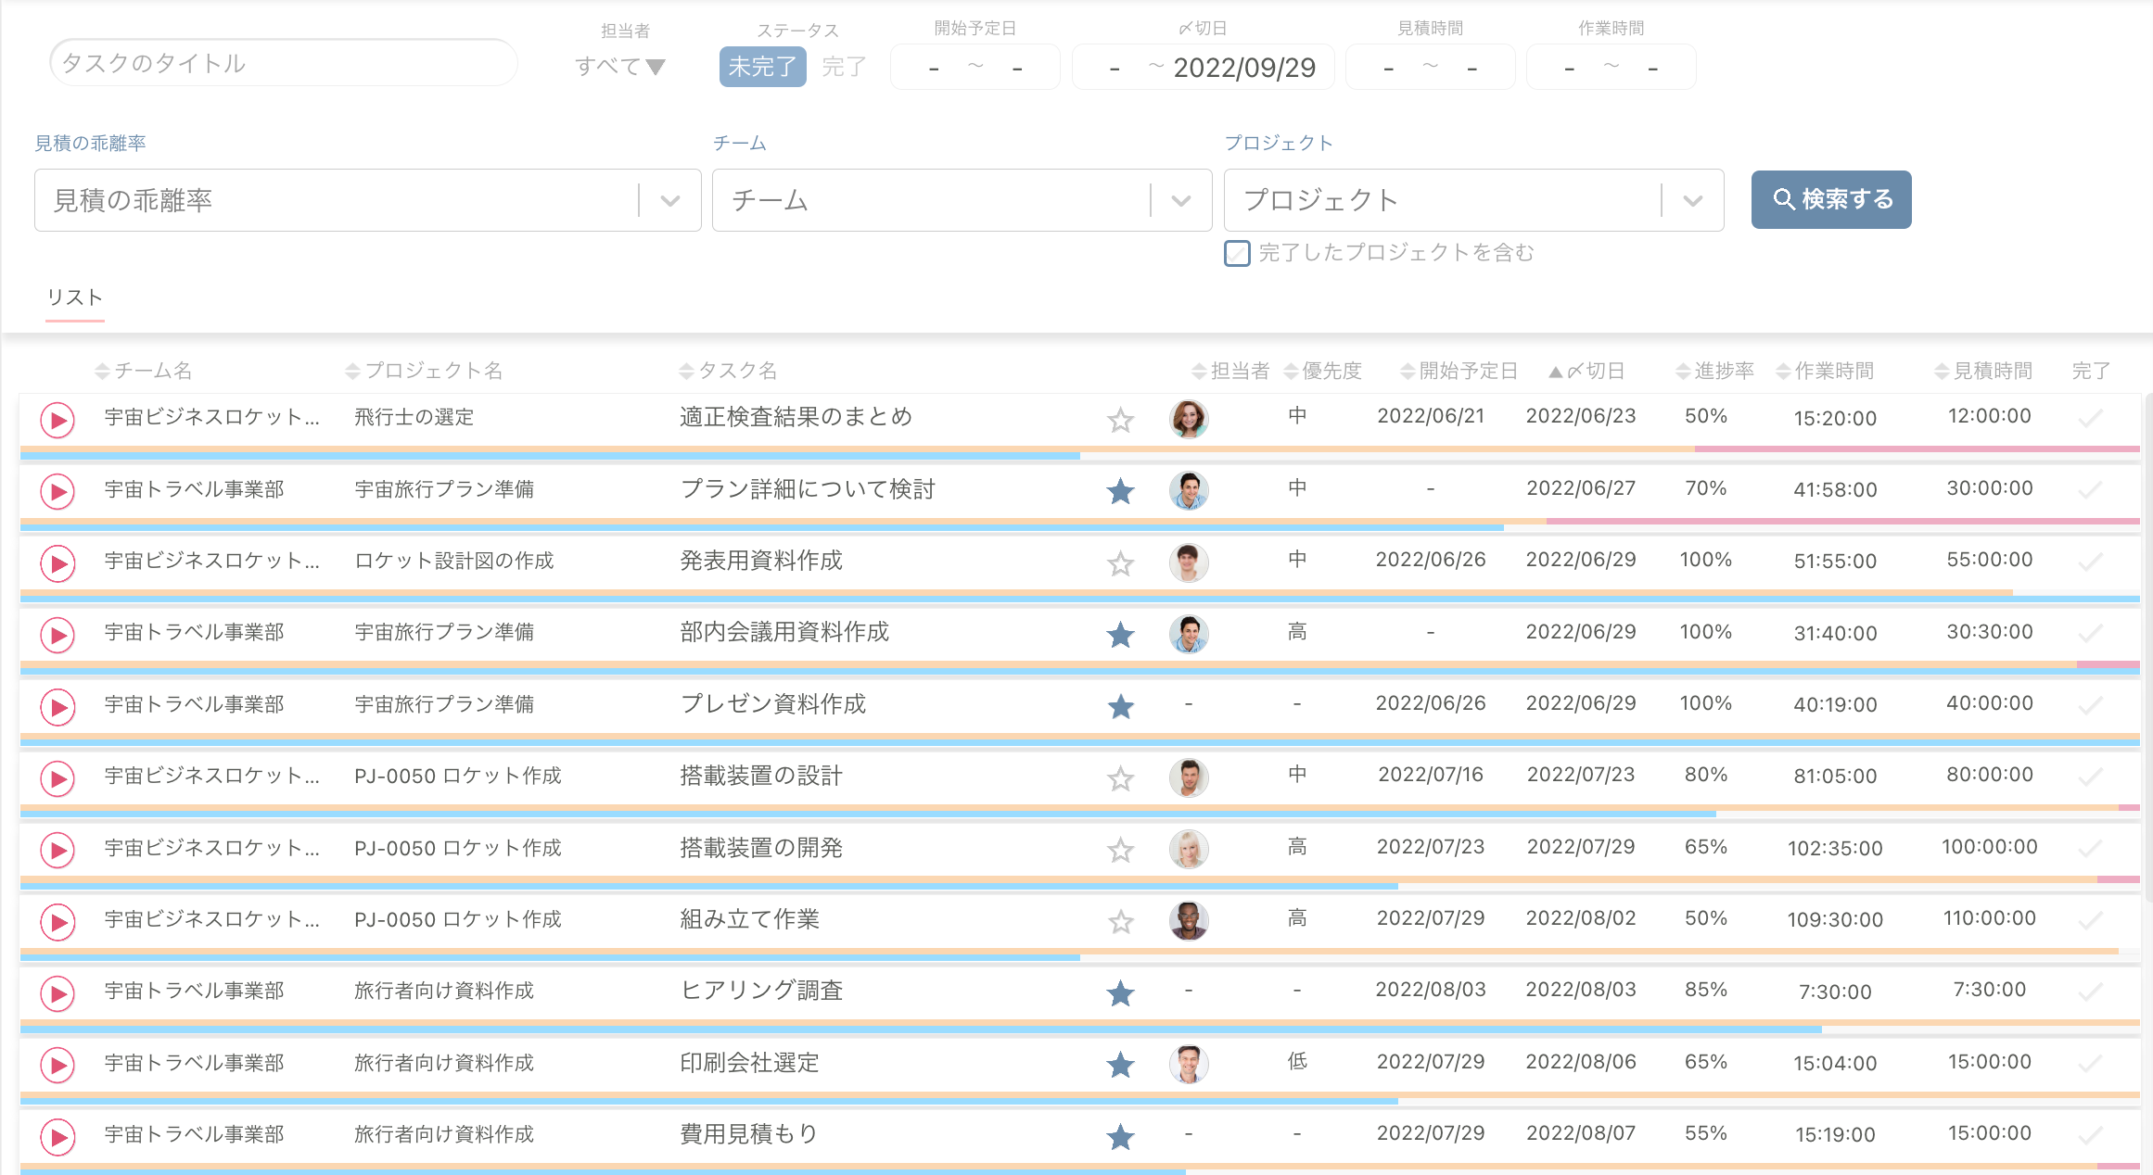Star the 搭載装置の設計 task
This screenshot has height=1175, width=2153.
coord(1120,778)
